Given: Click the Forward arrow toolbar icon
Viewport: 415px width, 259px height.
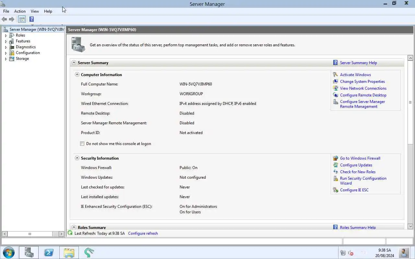Looking at the screenshot, I should (12, 19).
